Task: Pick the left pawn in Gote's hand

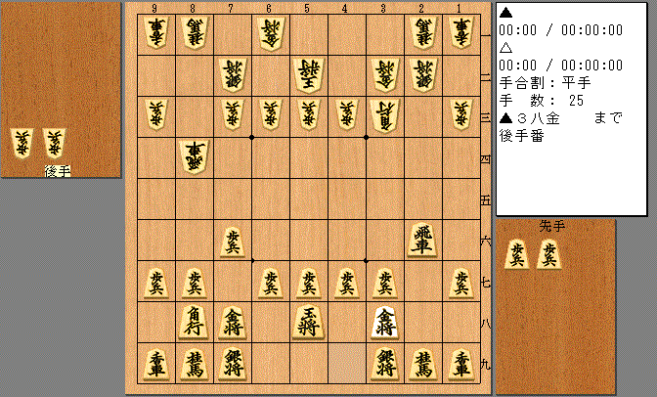Action: tap(22, 144)
